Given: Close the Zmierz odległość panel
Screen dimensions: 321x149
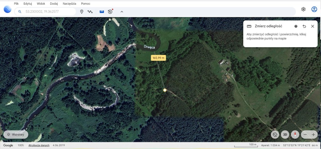Looking at the screenshot, I should point(313,26).
